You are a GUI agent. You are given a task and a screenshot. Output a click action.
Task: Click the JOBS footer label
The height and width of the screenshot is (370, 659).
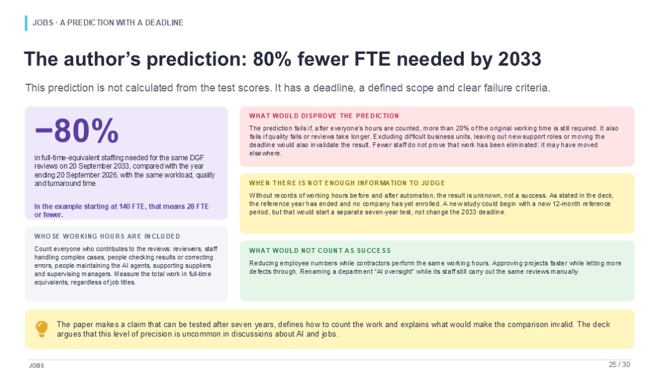tap(37, 366)
